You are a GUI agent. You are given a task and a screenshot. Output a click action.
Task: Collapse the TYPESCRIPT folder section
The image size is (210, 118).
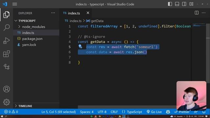pyautogui.click(x=36, y=21)
